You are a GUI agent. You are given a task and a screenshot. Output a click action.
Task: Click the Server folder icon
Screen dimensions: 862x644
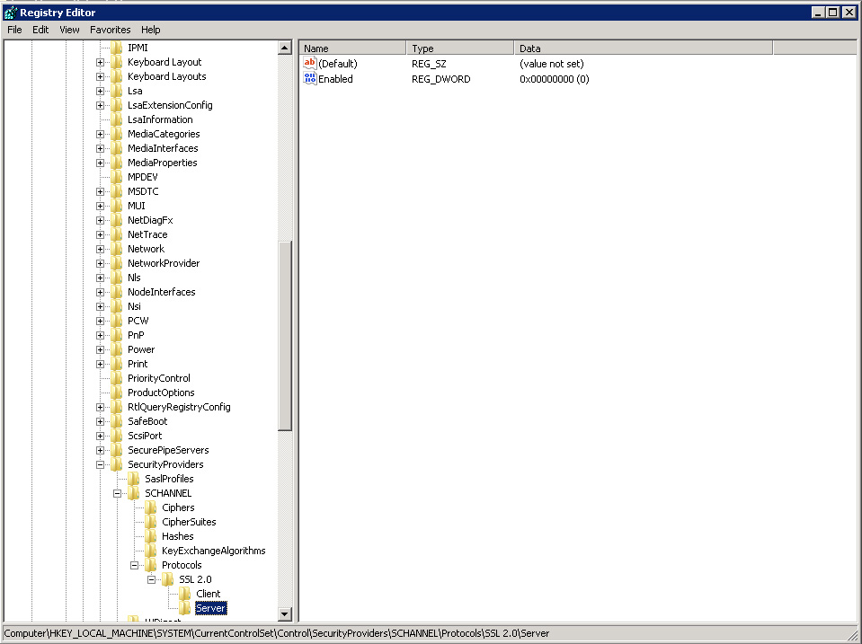[185, 608]
